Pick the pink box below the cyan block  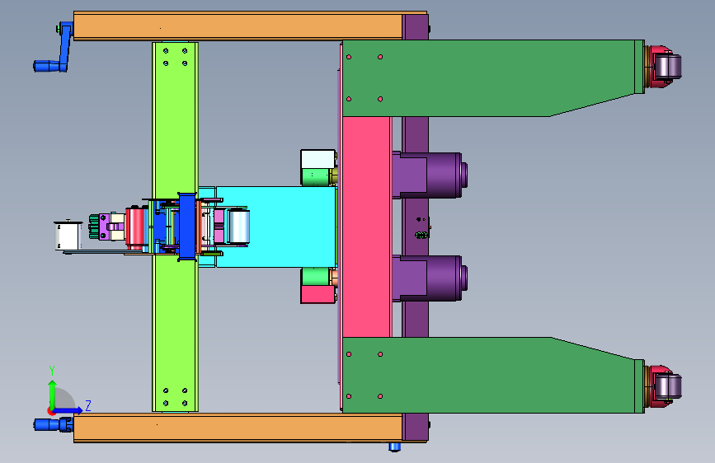pos(318,294)
